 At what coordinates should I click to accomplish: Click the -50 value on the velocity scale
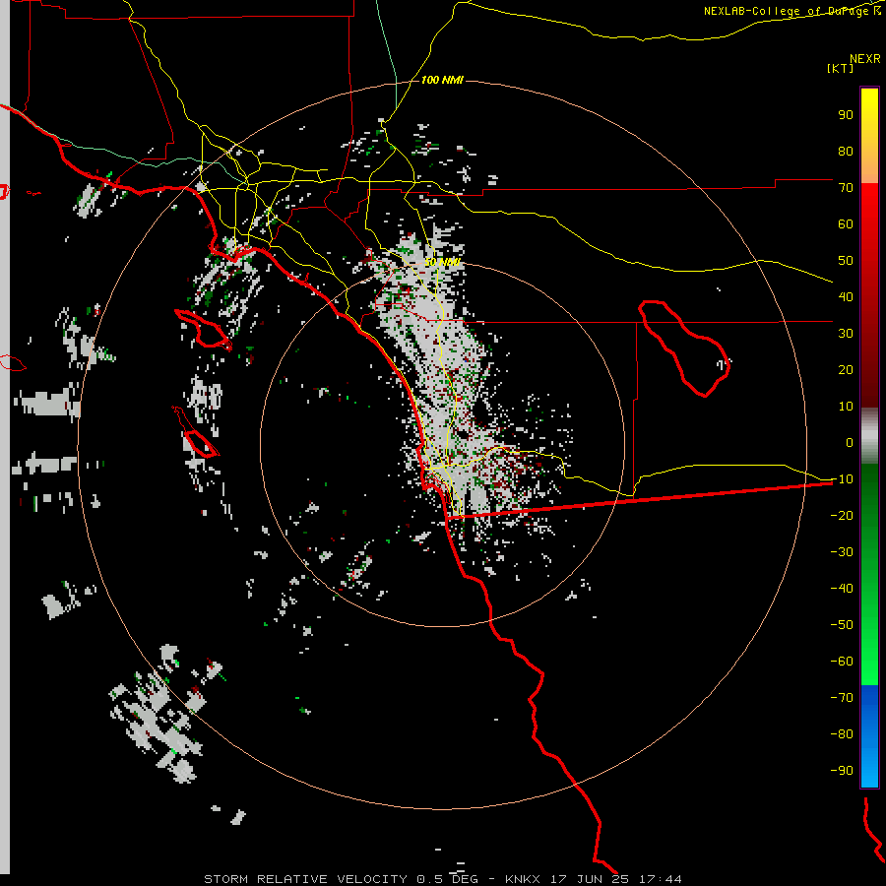coord(842,624)
